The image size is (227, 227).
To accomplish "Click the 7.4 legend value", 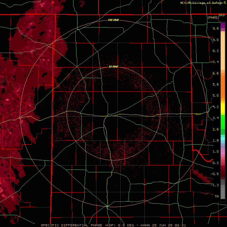I will pos(216,62).
